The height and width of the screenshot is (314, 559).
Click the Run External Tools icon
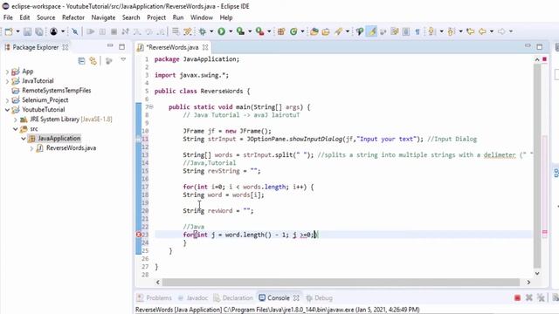point(260,31)
